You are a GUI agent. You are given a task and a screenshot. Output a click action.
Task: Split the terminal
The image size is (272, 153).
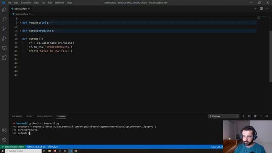pos(249,116)
